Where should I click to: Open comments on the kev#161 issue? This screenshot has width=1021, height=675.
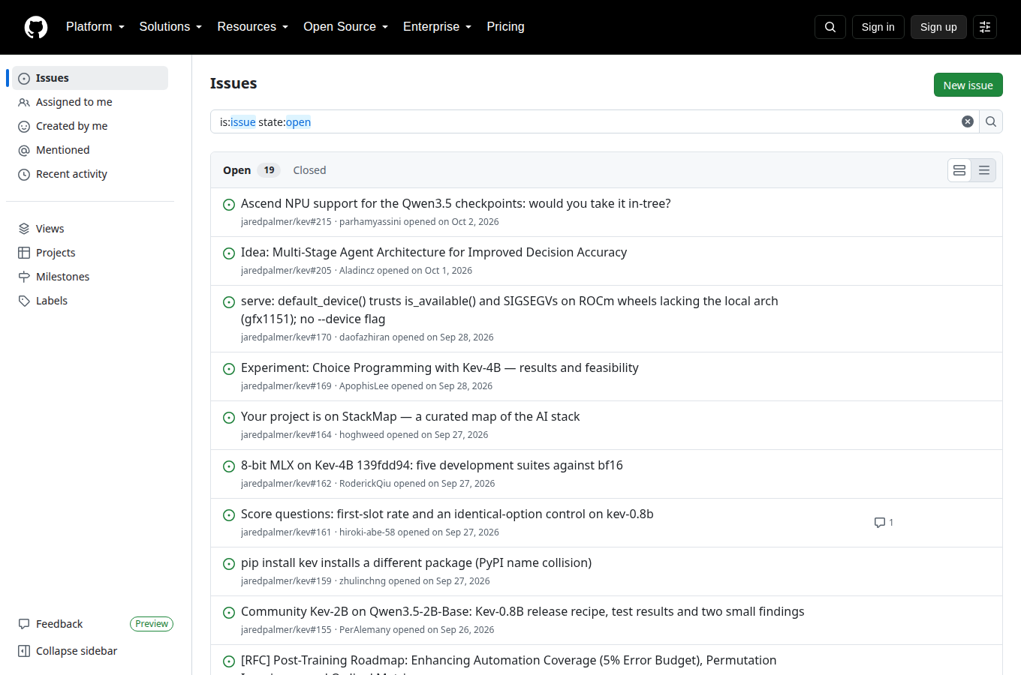[x=884, y=523]
